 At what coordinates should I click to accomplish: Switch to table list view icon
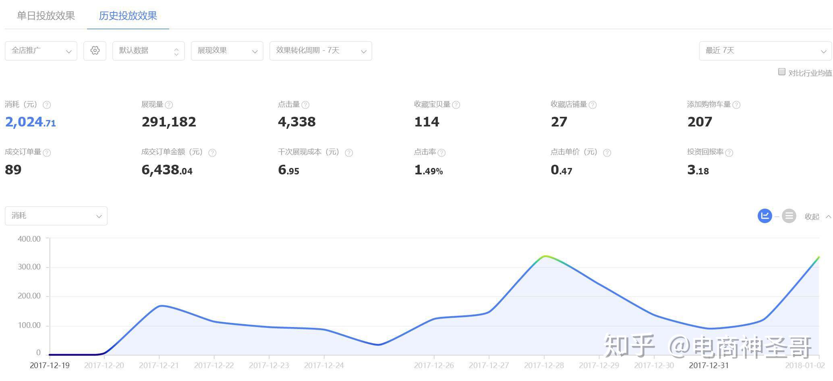tap(789, 216)
